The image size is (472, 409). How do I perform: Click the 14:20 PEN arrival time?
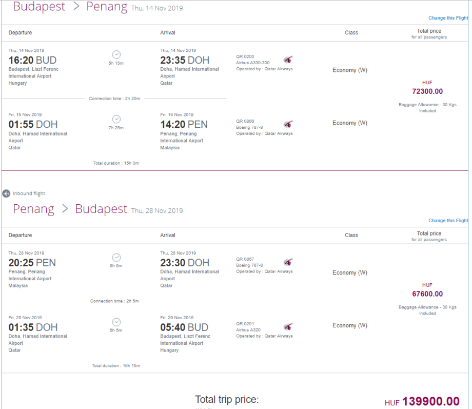click(x=184, y=125)
